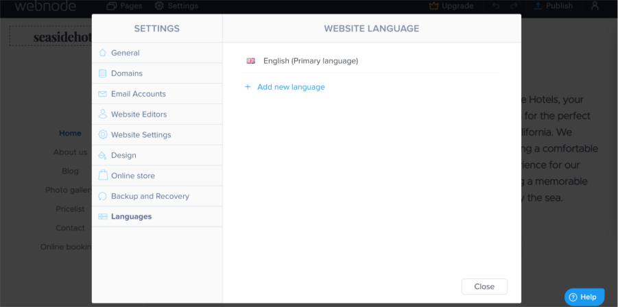Close the settings dialog
This screenshot has width=618, height=307.
(484, 286)
